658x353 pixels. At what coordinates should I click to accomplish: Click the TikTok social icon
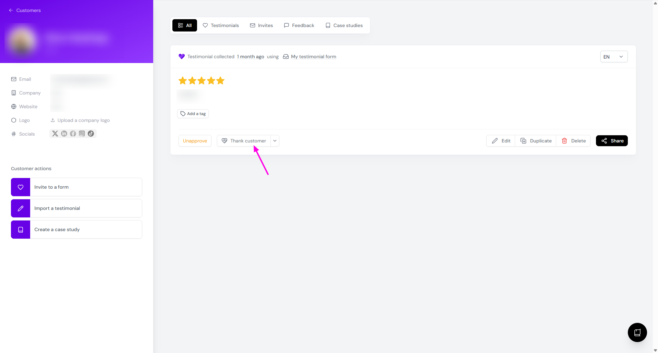[x=91, y=134]
